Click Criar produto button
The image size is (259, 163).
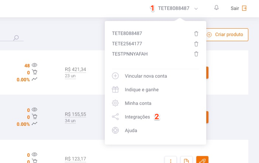click(227, 35)
